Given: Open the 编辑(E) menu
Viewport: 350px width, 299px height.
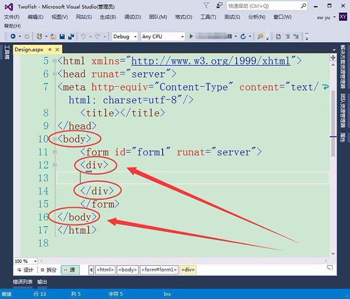Looking at the screenshot, I should pos(35,17).
